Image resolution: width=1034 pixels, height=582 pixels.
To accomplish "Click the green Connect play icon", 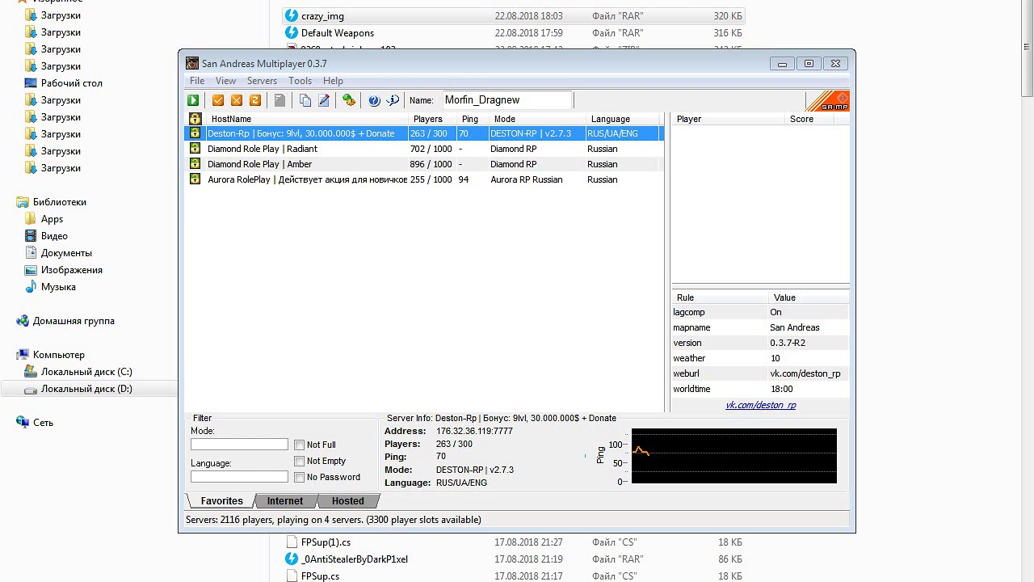I will coord(193,100).
